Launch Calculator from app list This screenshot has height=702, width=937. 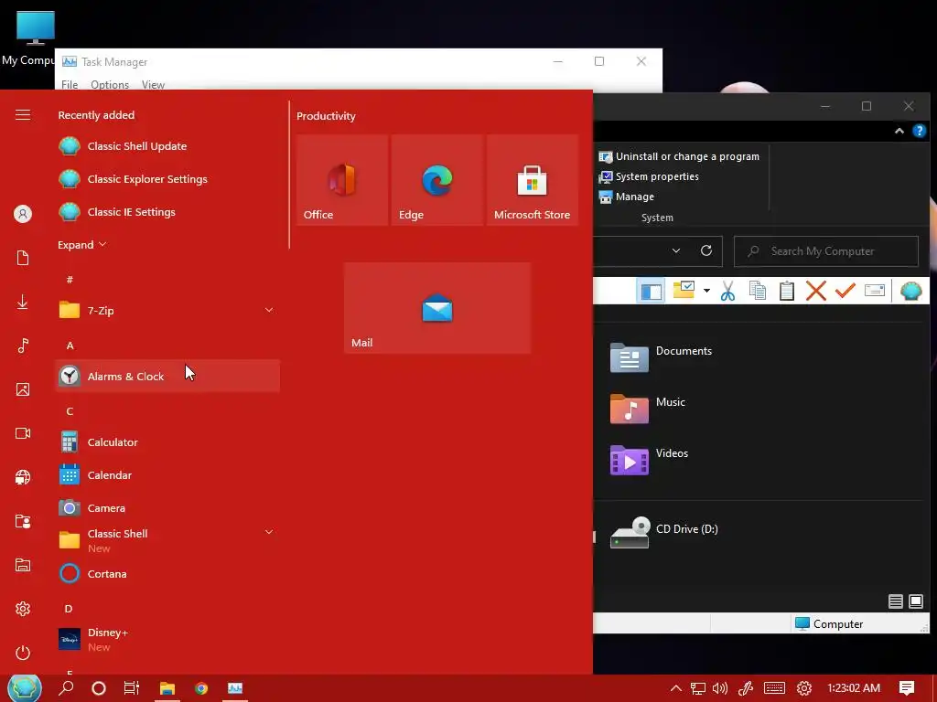167,442
